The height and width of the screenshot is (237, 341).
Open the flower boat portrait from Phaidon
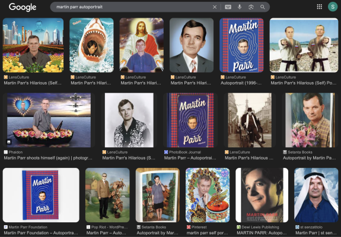coord(49,120)
